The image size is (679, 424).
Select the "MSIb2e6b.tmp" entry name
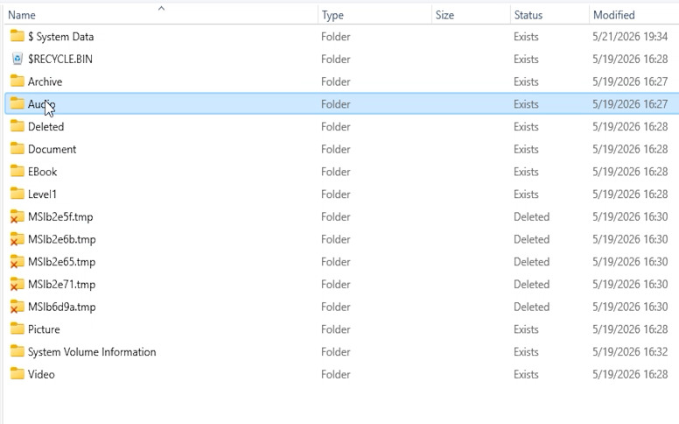62,239
